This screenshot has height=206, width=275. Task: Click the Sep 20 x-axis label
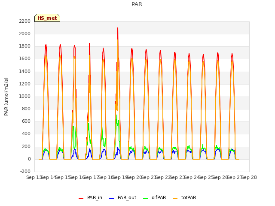point(134,177)
